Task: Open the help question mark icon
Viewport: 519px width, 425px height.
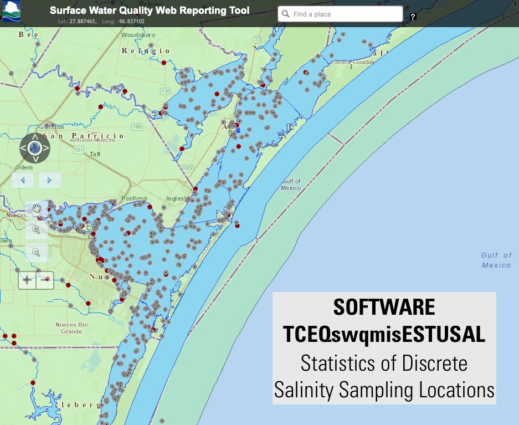Action: click(x=413, y=17)
